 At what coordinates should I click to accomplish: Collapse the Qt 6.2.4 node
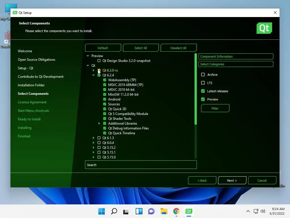93,75
